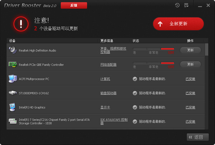Click 已安装 link for ACPI Multiprocessor PC
215x145 pixels.
click(x=190, y=79)
